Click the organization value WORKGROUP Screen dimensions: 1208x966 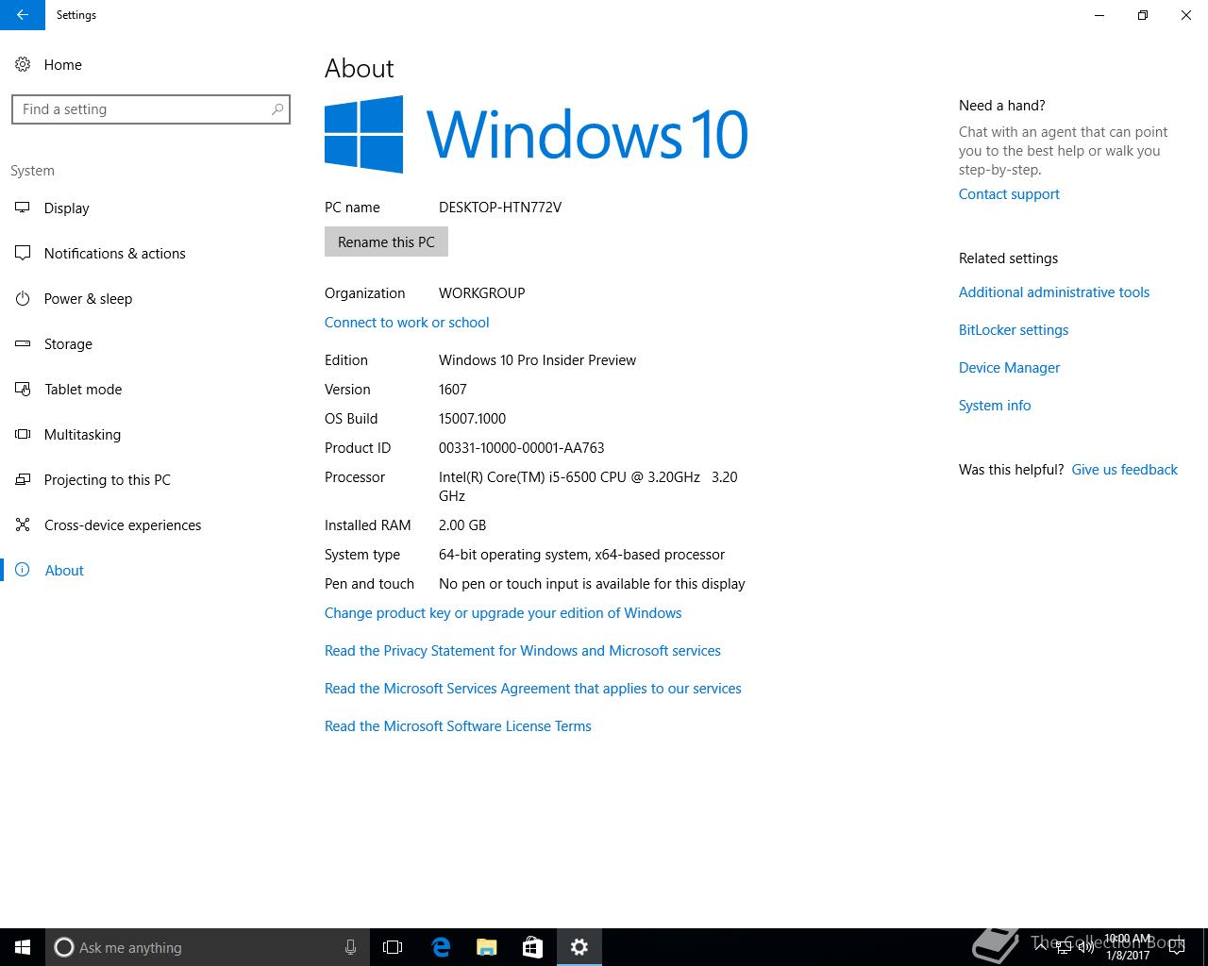click(x=481, y=292)
